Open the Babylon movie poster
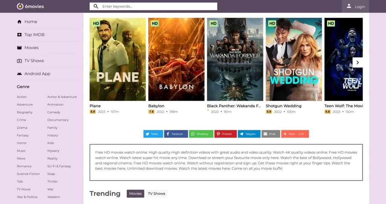386x204 pixels. (x=176, y=59)
